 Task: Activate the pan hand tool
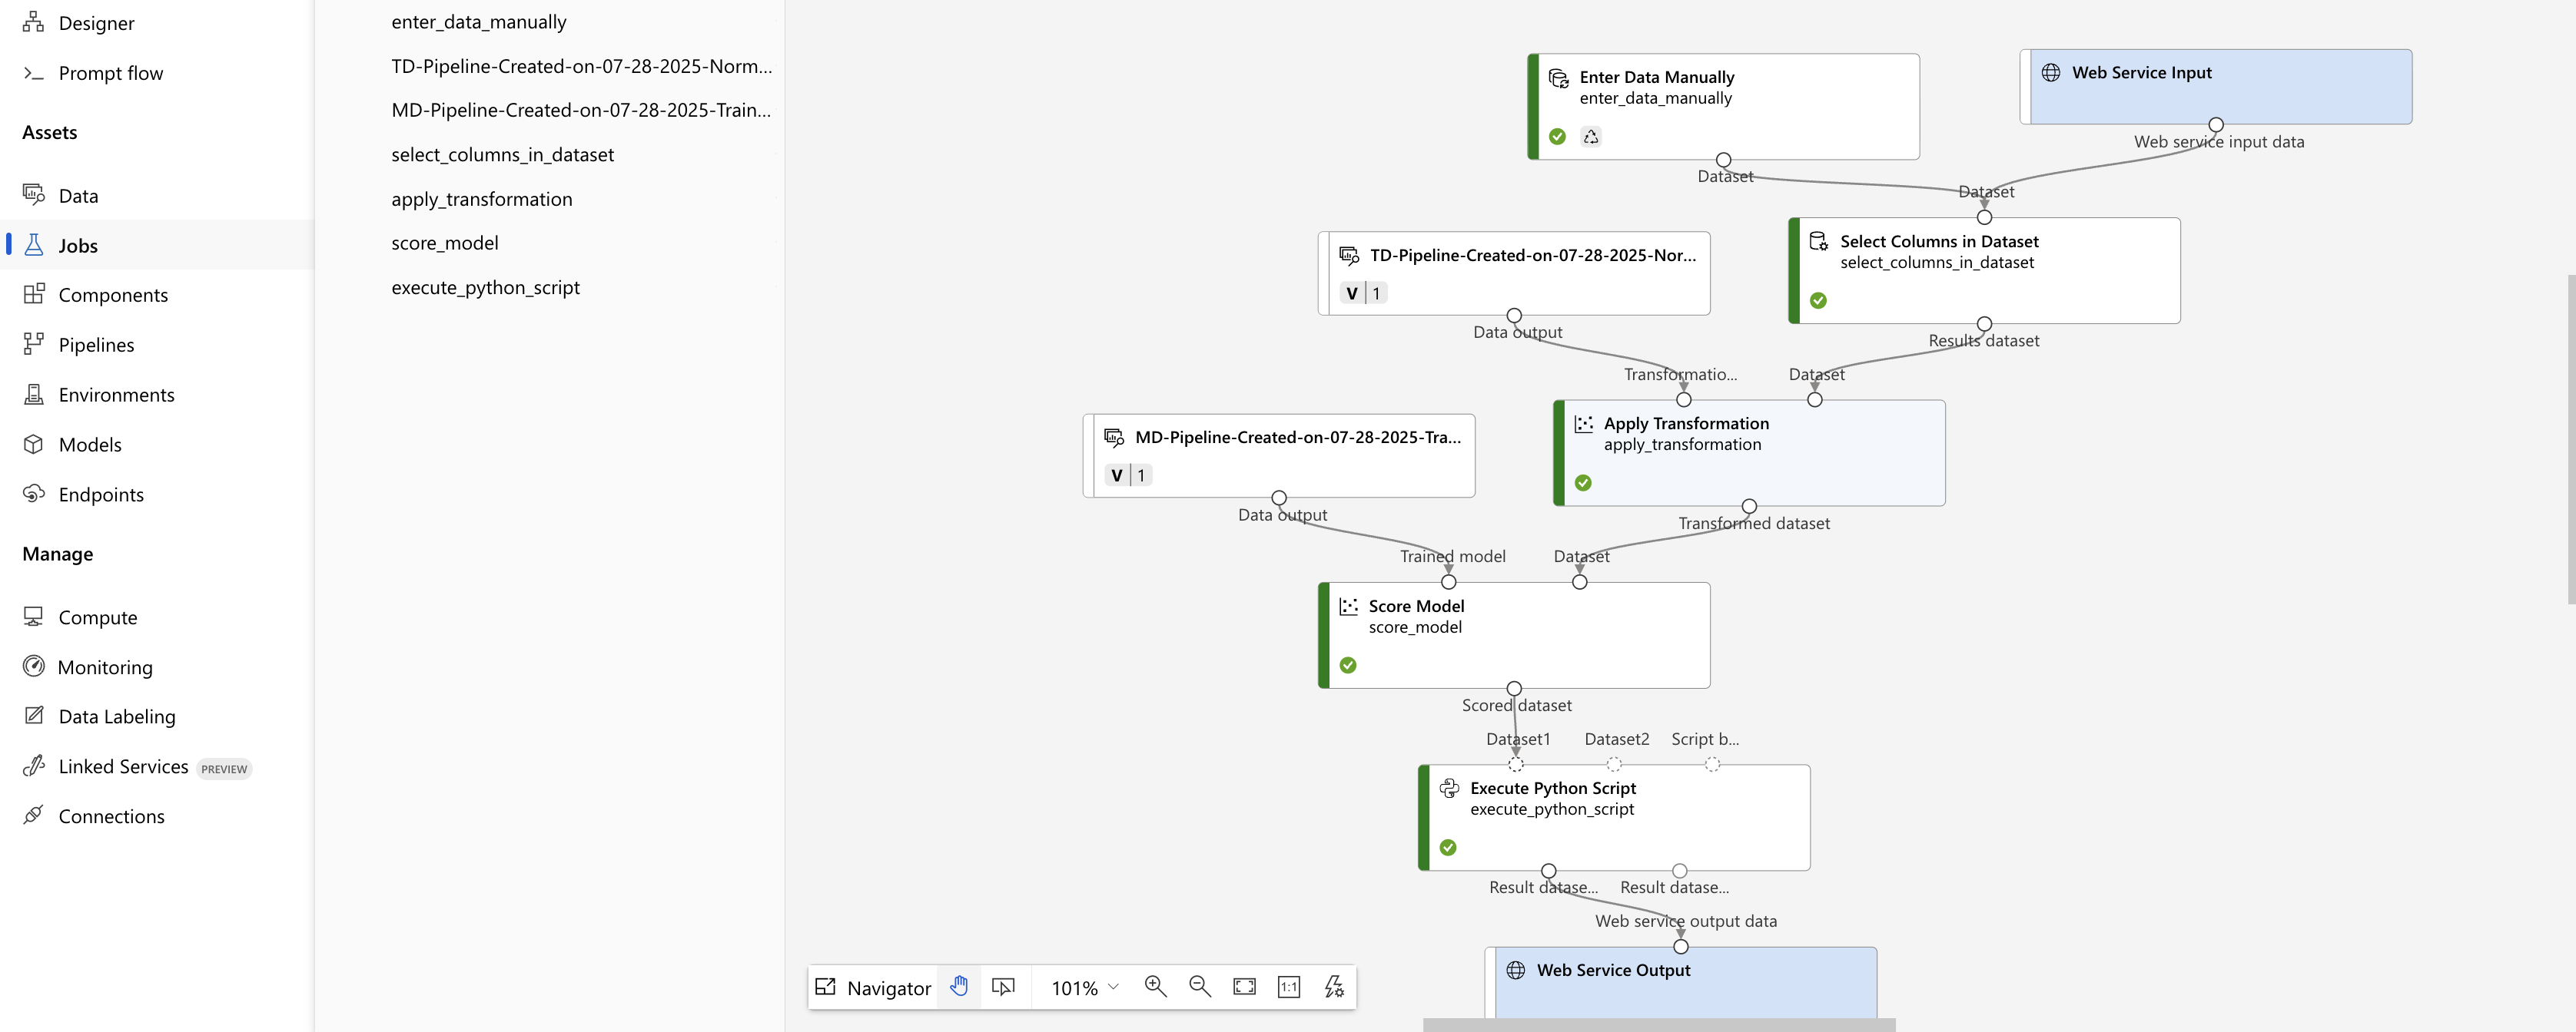[x=959, y=987]
